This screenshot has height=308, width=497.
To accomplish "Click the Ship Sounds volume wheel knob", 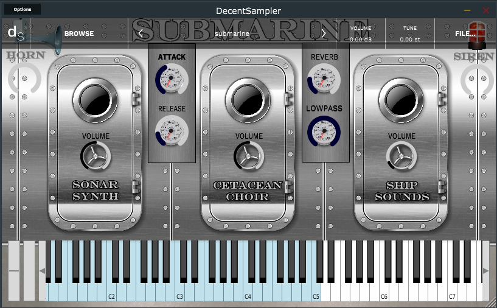I will [401, 156].
